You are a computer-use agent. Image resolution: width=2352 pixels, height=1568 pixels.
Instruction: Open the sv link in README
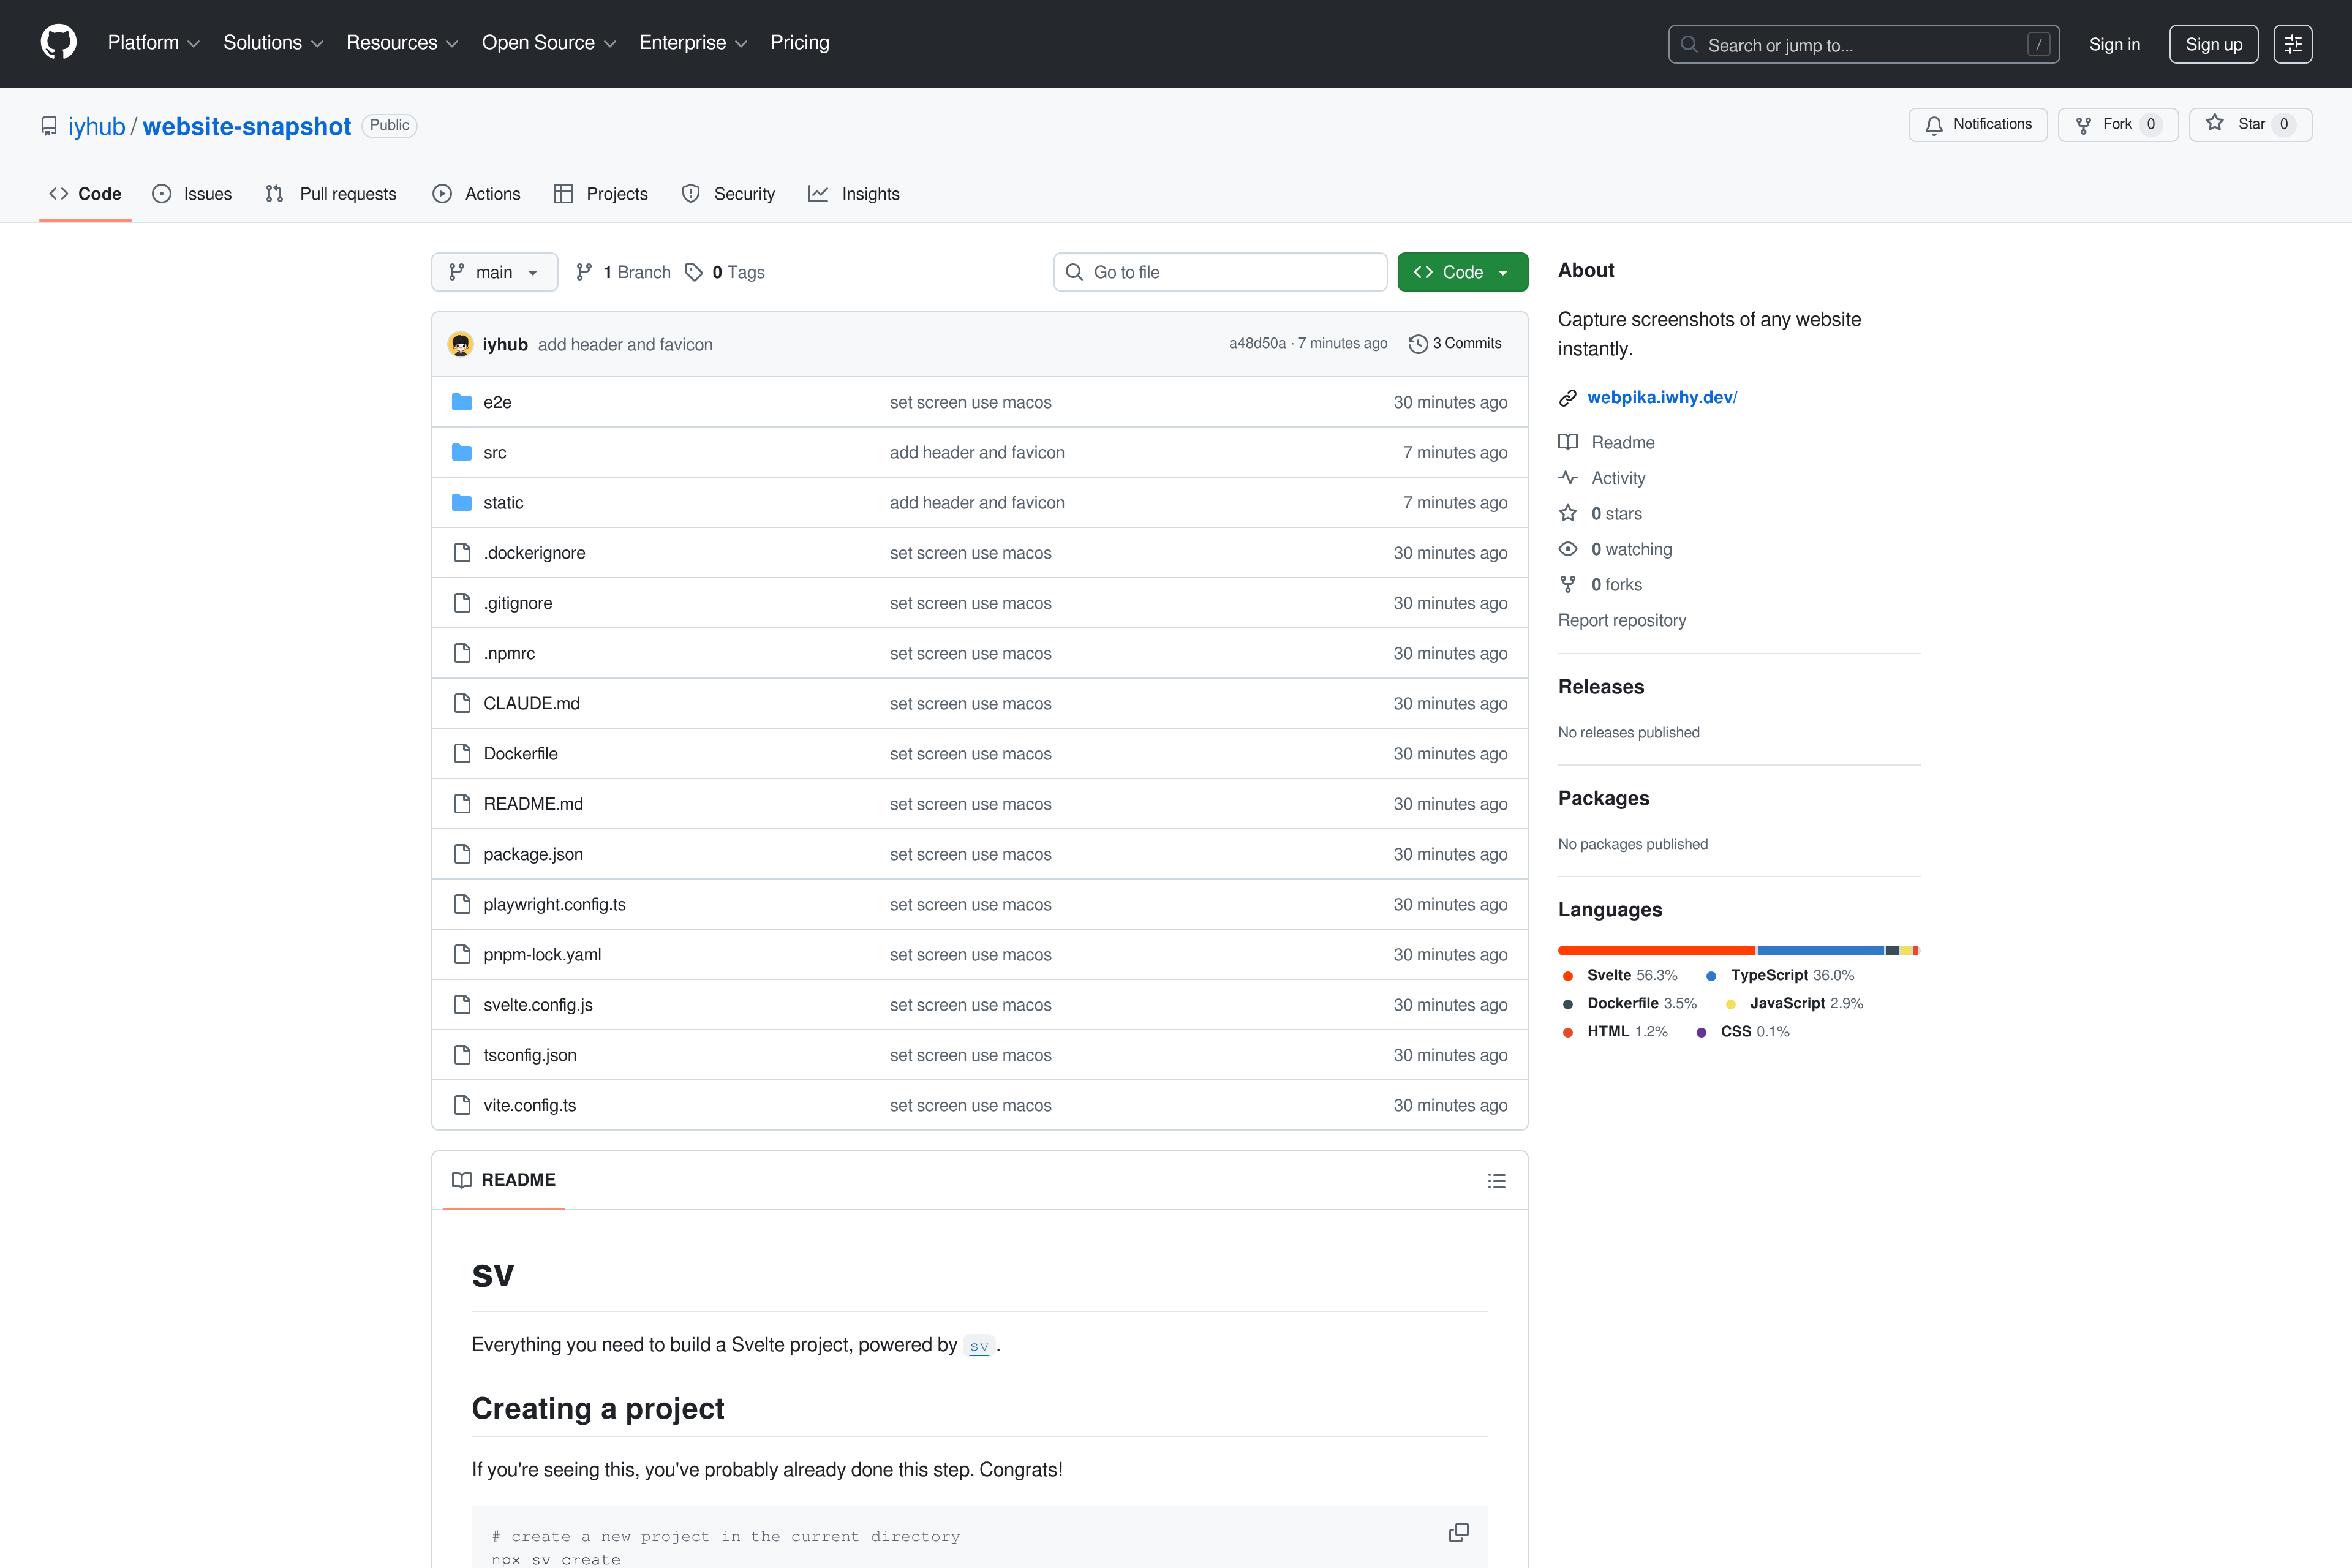point(979,1346)
